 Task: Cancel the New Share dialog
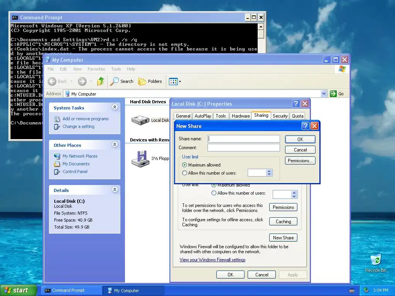point(300,150)
